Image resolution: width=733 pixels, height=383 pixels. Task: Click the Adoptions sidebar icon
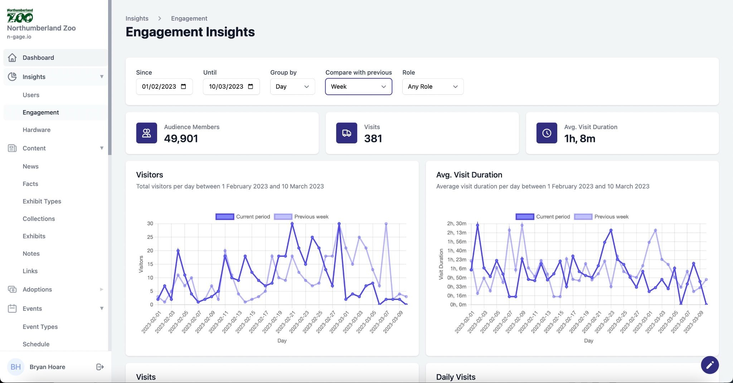[x=12, y=289]
